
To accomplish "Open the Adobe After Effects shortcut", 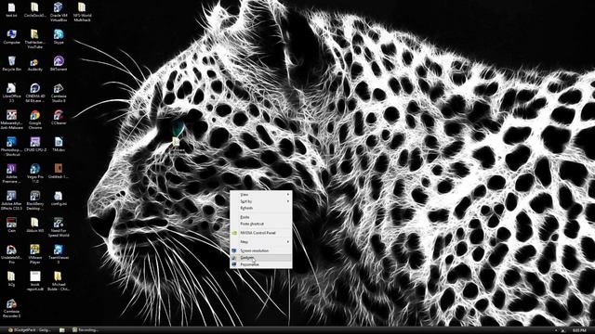I will (x=12, y=200).
